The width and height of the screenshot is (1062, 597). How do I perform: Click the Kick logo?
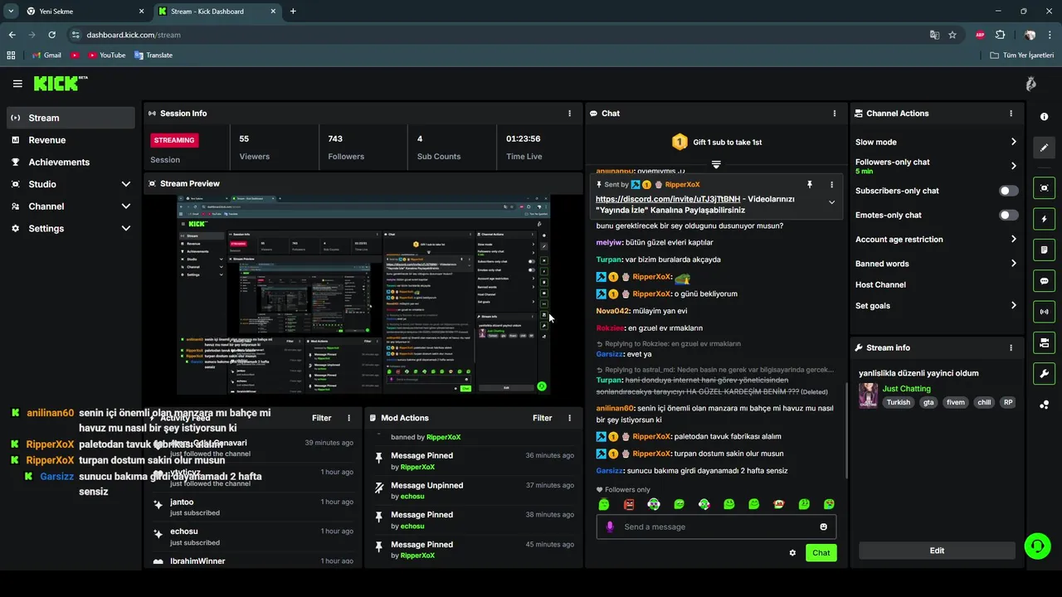coord(61,83)
